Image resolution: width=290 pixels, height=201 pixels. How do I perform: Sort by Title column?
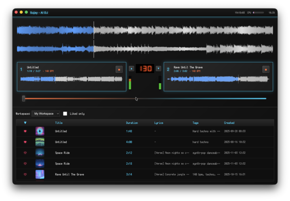coord(59,123)
